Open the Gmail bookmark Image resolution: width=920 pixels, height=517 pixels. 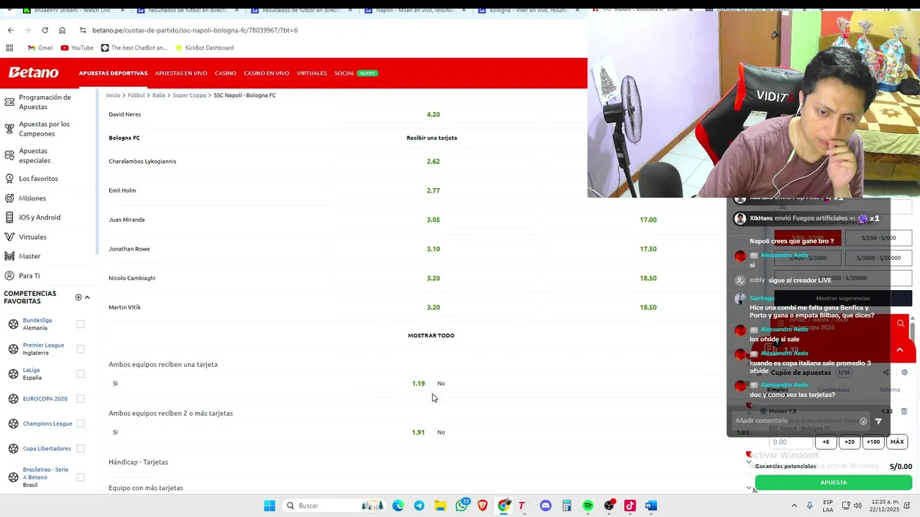(40, 48)
